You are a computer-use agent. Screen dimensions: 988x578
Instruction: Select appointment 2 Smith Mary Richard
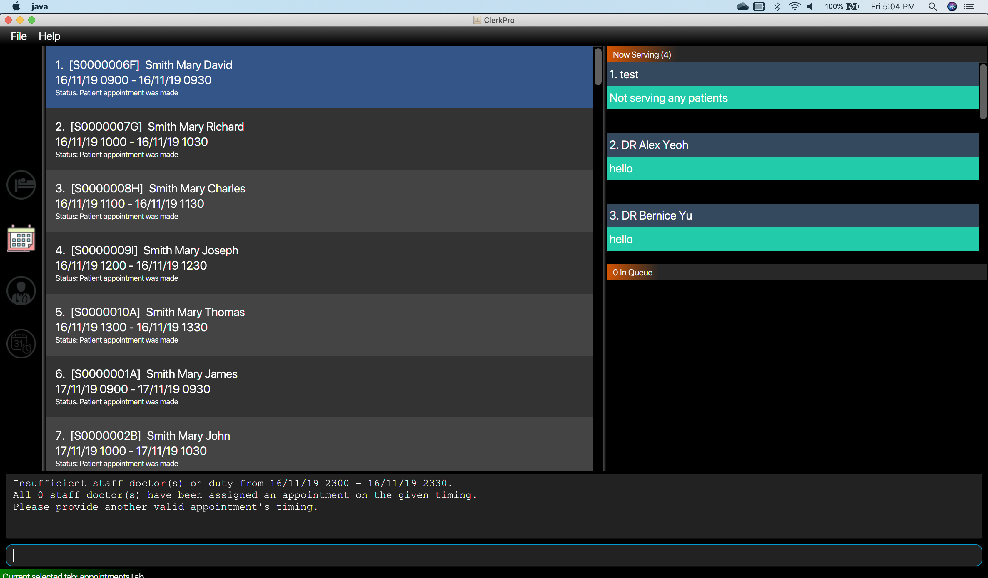tap(320, 139)
